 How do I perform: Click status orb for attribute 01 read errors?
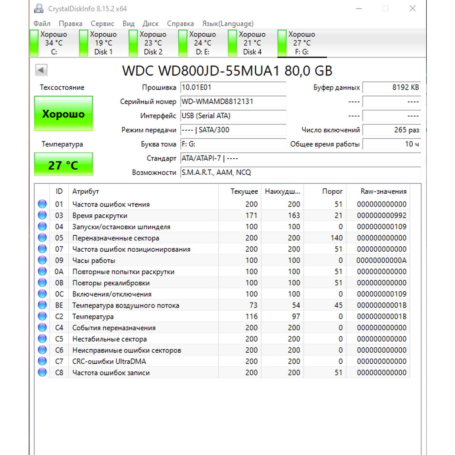(x=42, y=204)
